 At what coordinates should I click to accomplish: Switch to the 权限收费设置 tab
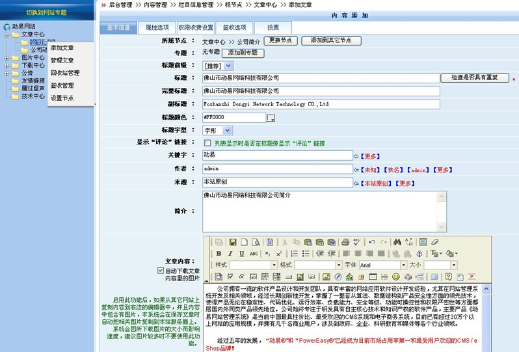tap(196, 27)
